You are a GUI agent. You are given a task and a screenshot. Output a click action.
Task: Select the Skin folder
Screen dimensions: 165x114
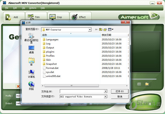click(47, 60)
